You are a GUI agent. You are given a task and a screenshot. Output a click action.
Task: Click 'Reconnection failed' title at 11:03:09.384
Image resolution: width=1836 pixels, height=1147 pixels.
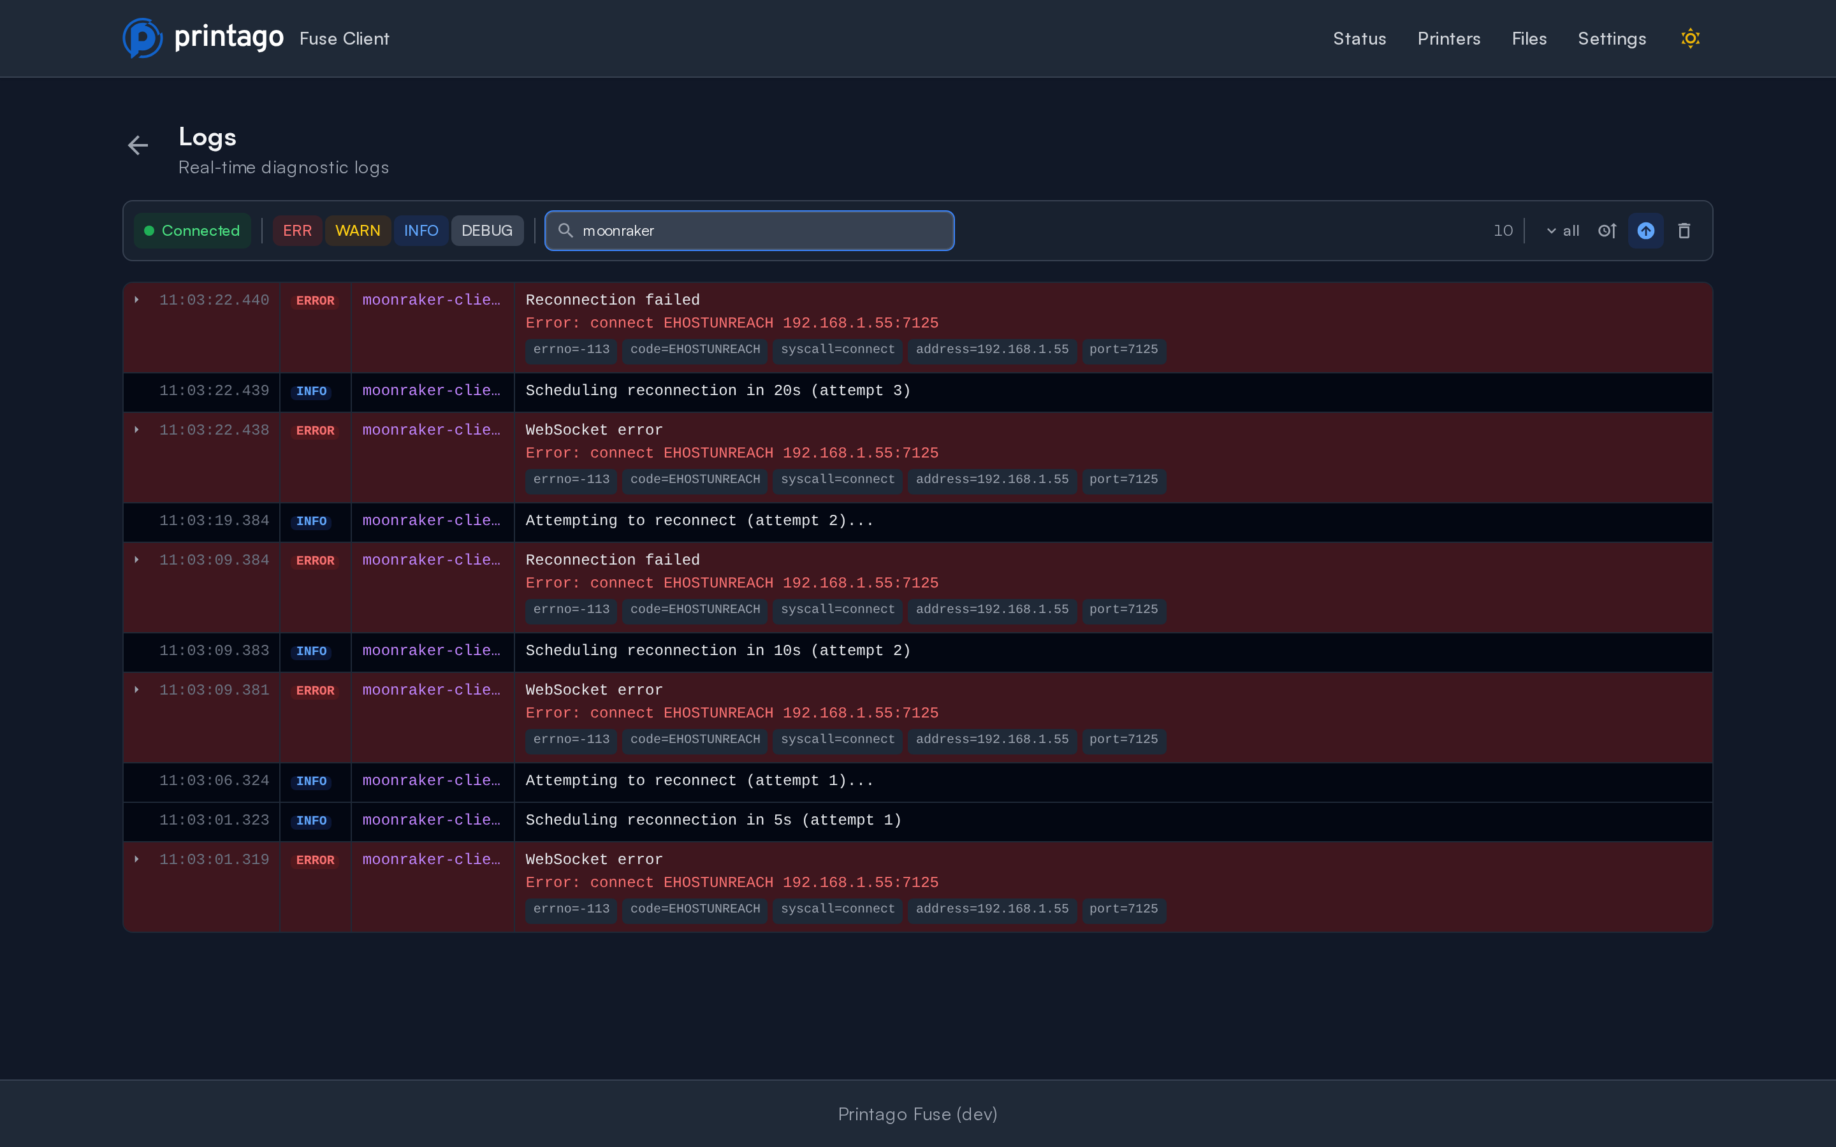click(613, 560)
